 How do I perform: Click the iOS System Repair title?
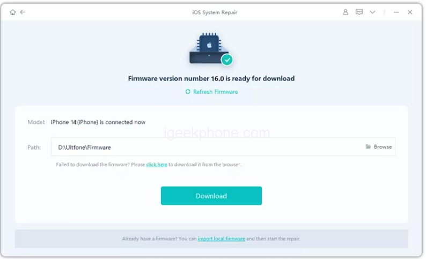click(x=215, y=12)
